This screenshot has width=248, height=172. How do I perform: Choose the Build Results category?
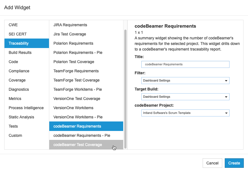point(27,52)
